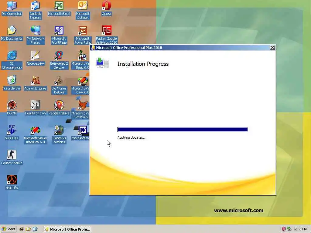This screenshot has width=311, height=233.
Task: Click the first quick launch icon beside Start
Action: pos(22,229)
